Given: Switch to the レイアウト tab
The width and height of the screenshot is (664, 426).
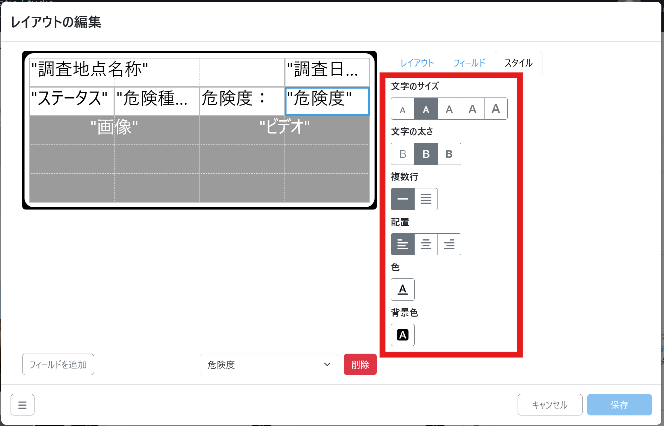Looking at the screenshot, I should pos(417,63).
